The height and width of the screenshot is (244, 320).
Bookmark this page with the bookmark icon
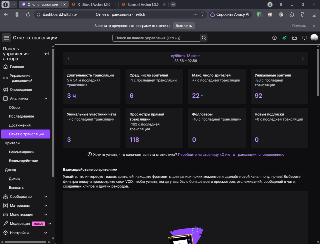202,14
